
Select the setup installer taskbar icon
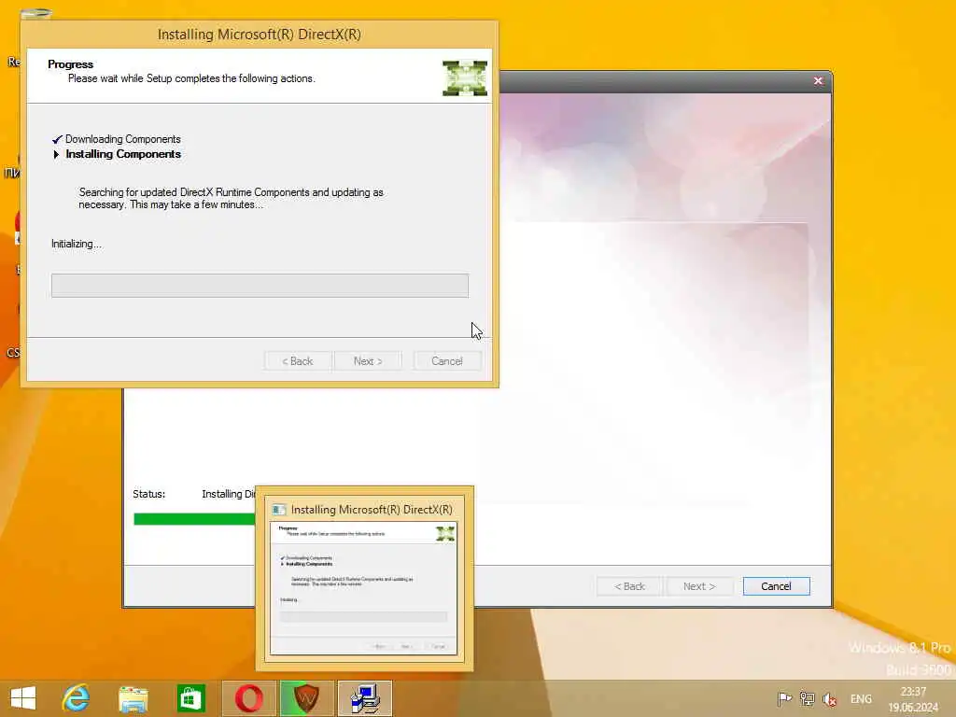click(365, 698)
